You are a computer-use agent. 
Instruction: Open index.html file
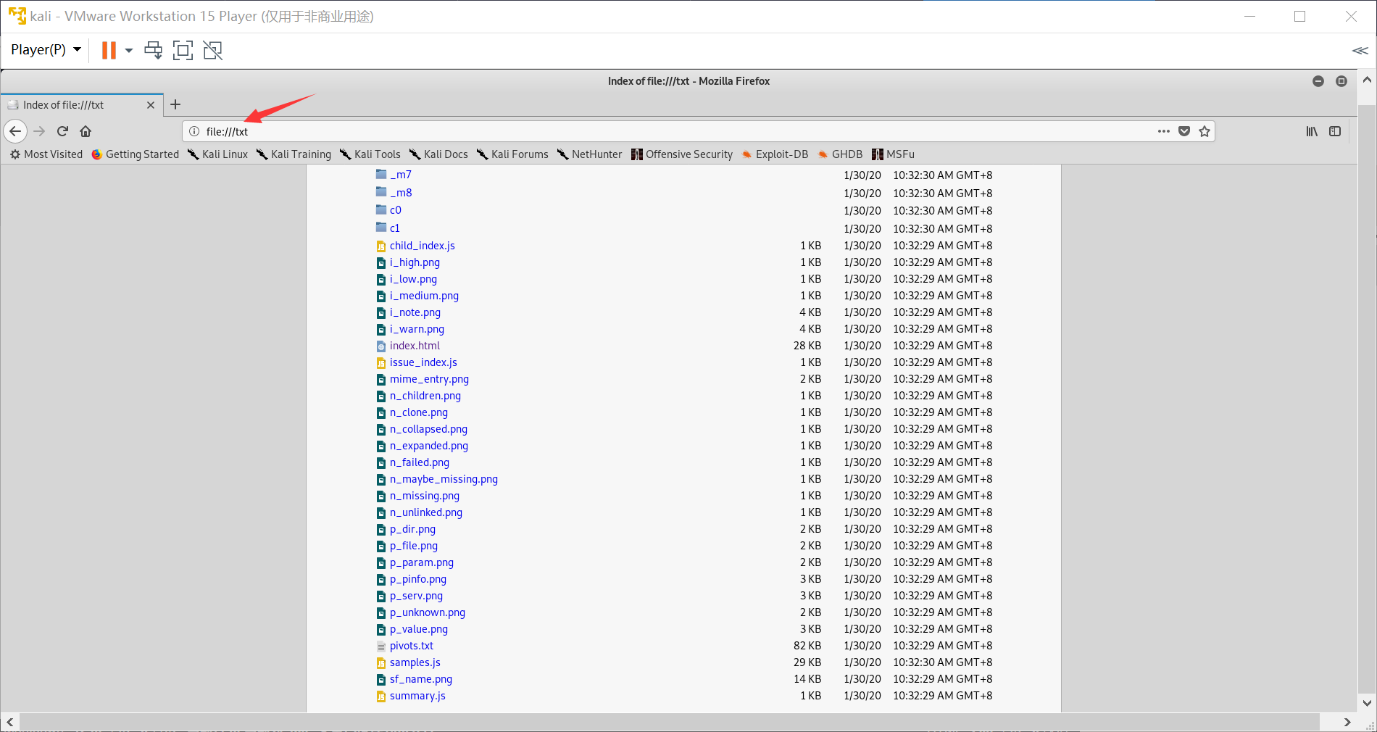pos(415,346)
